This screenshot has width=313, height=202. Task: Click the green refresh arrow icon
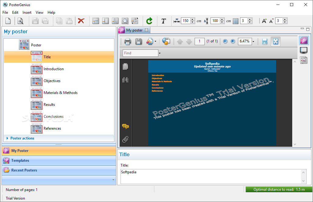click(x=149, y=21)
